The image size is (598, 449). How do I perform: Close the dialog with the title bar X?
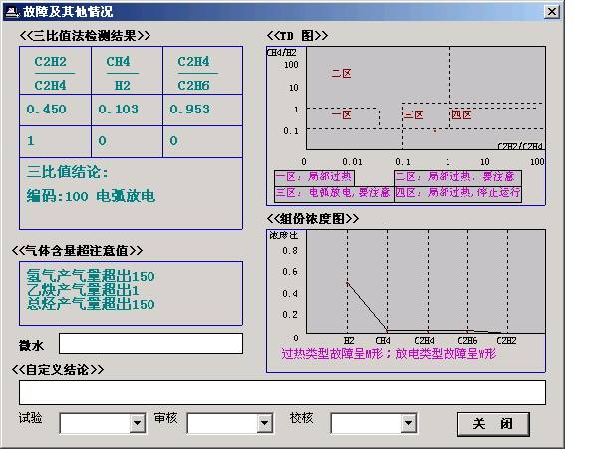(551, 12)
